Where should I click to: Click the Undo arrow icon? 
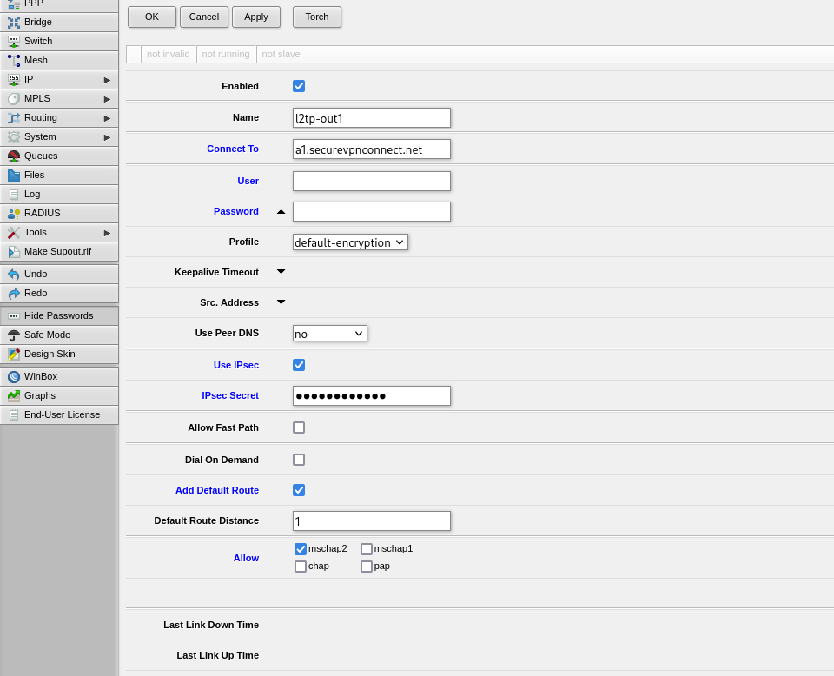(x=14, y=275)
